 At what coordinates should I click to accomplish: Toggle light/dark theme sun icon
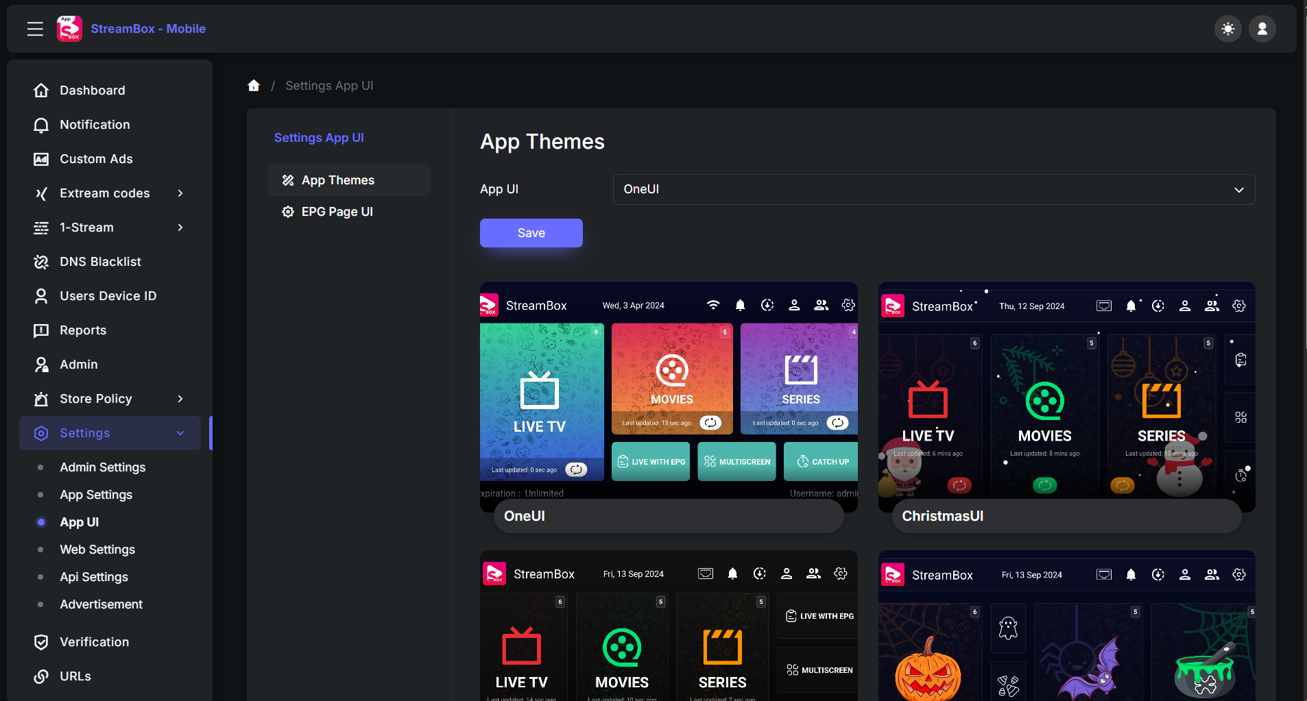pyautogui.click(x=1227, y=29)
